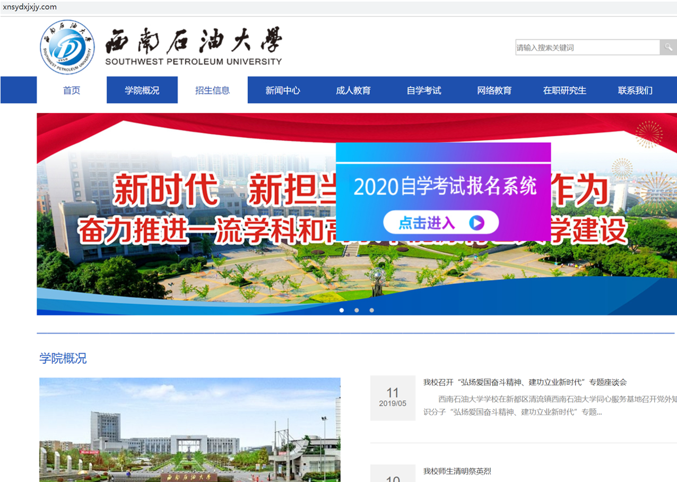The image size is (677, 482).
Task: Click the search magnifier icon button
Action: point(668,47)
